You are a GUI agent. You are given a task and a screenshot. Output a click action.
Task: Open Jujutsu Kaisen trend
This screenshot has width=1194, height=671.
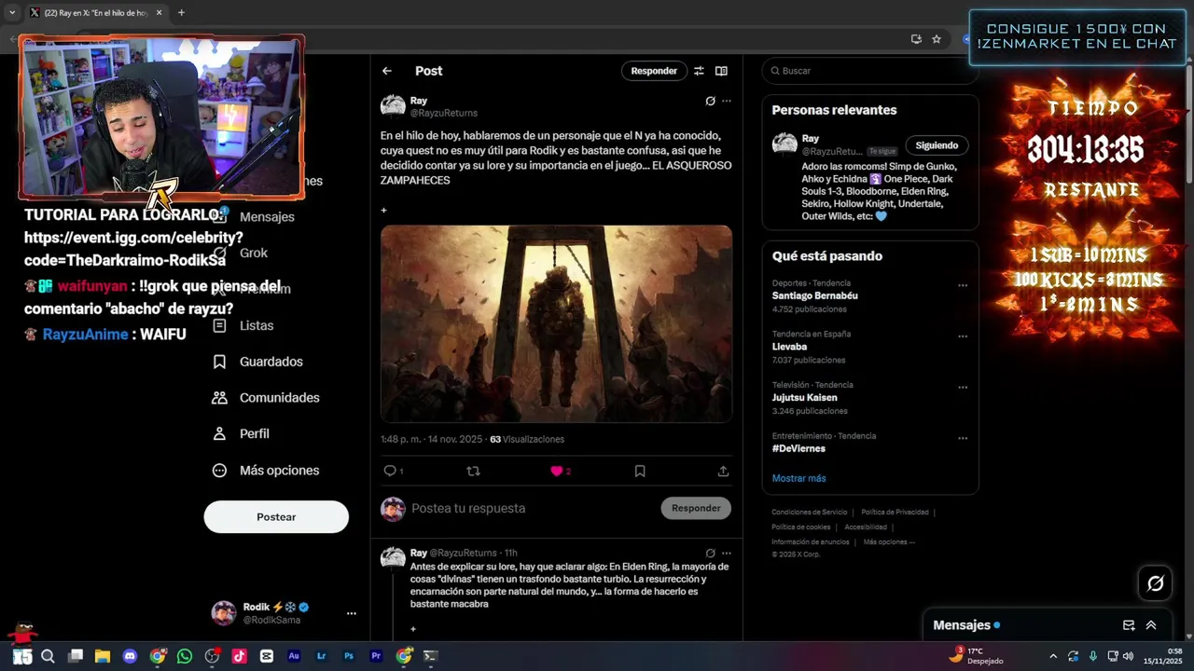pyautogui.click(x=804, y=397)
